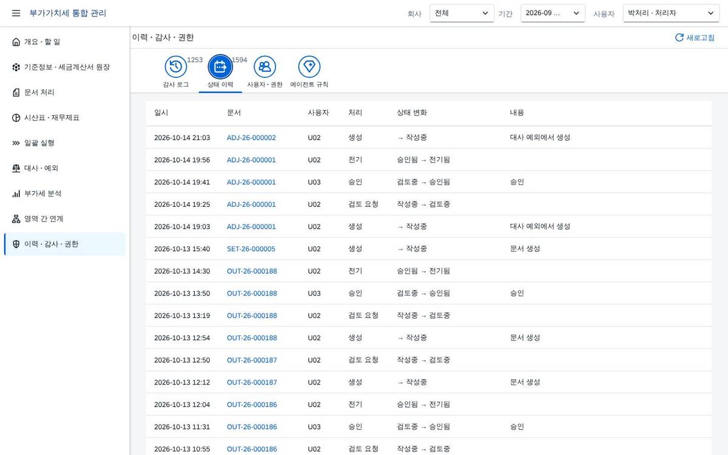The height and width of the screenshot is (455, 728).
Task: Click the 문서 column header
Action: click(234, 113)
